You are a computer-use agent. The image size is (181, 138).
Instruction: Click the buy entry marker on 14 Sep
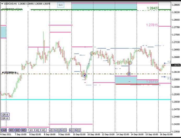click(x=129, y=74)
